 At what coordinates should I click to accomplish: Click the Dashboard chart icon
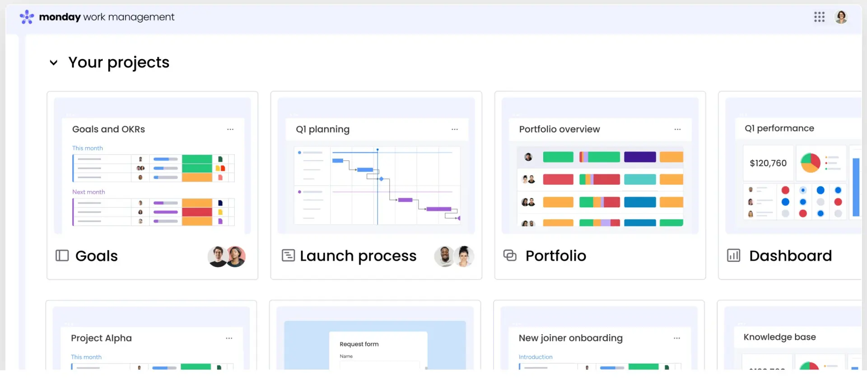[x=734, y=256]
